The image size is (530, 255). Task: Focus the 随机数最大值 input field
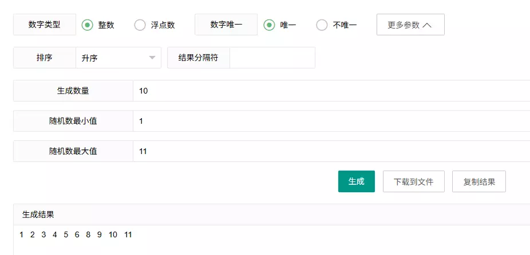331,151
